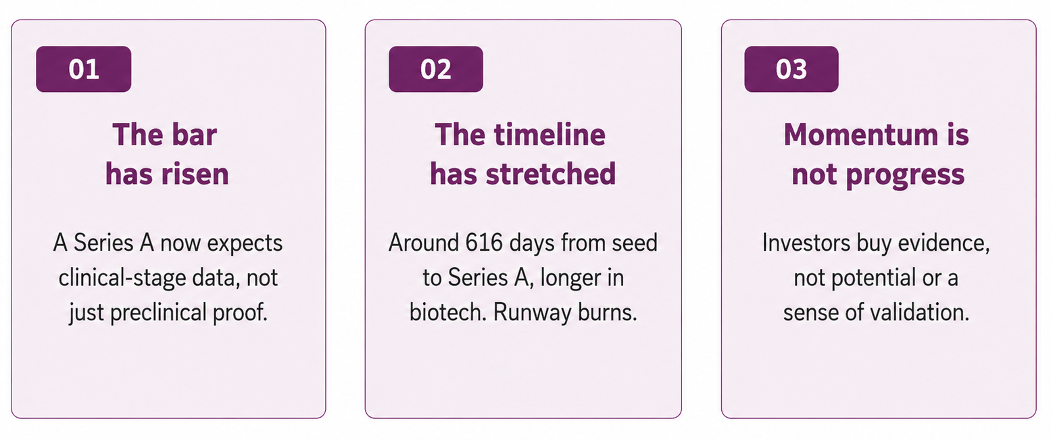Click the 'Investors buy evidence' paragraph
Viewport: 1051px width, 440px height.
(877, 278)
